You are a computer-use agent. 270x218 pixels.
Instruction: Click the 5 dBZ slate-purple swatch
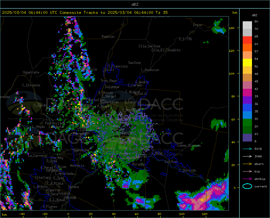[247, 138]
